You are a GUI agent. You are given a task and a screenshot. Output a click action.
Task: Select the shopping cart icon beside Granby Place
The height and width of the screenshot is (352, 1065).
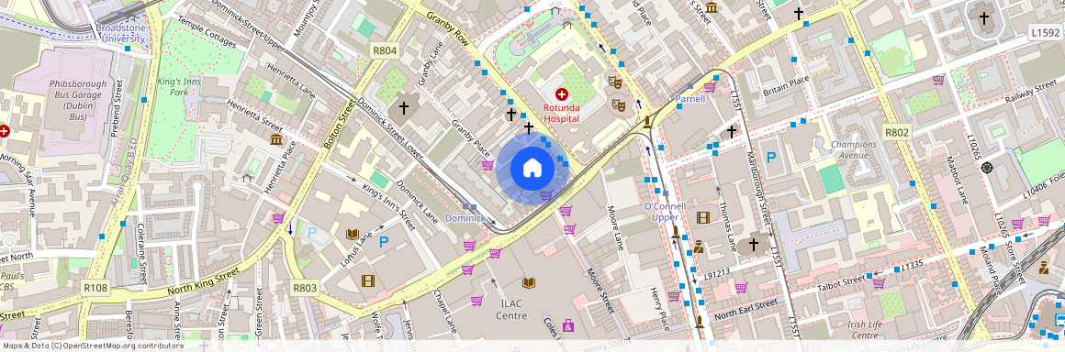click(x=488, y=165)
